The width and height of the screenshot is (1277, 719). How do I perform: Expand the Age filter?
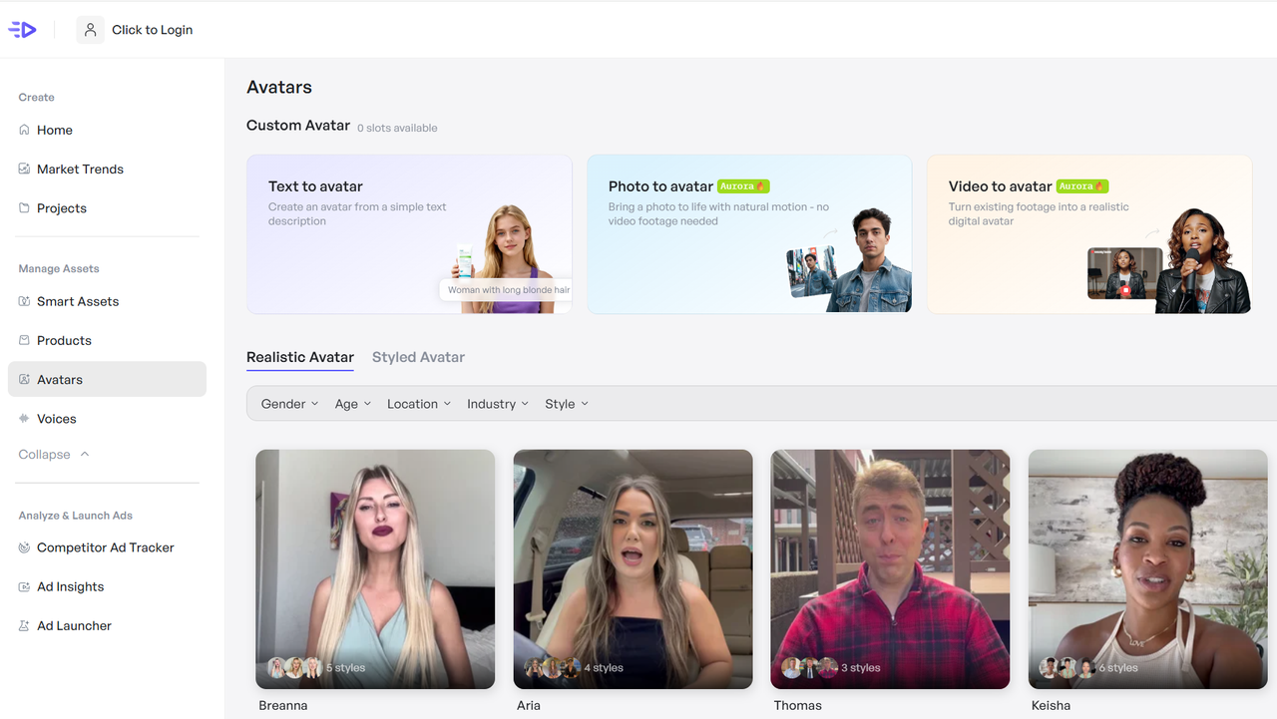pyautogui.click(x=351, y=403)
